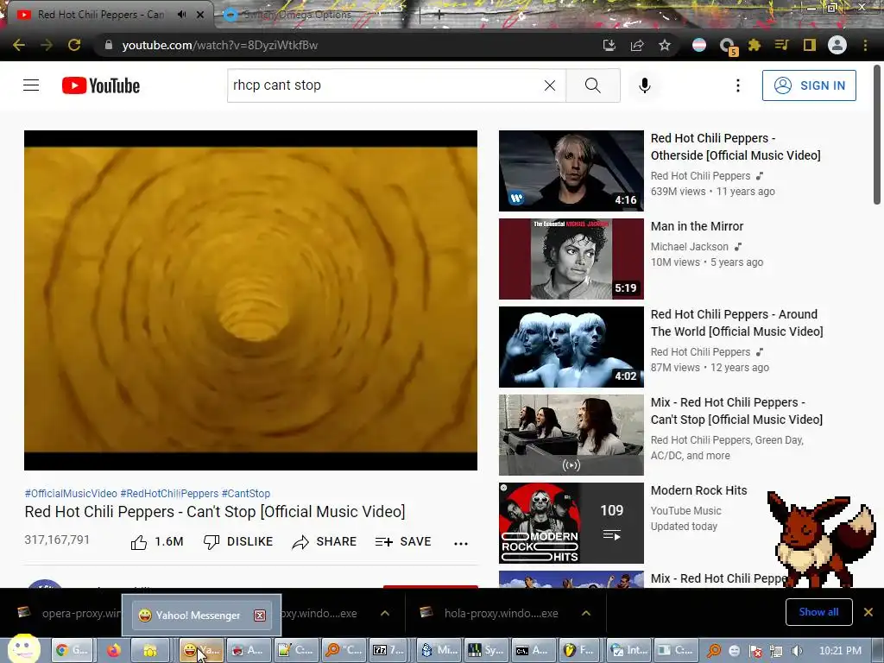Open the Extensions puzzle piece menu
The width and height of the screenshot is (884, 663).
pos(755,45)
